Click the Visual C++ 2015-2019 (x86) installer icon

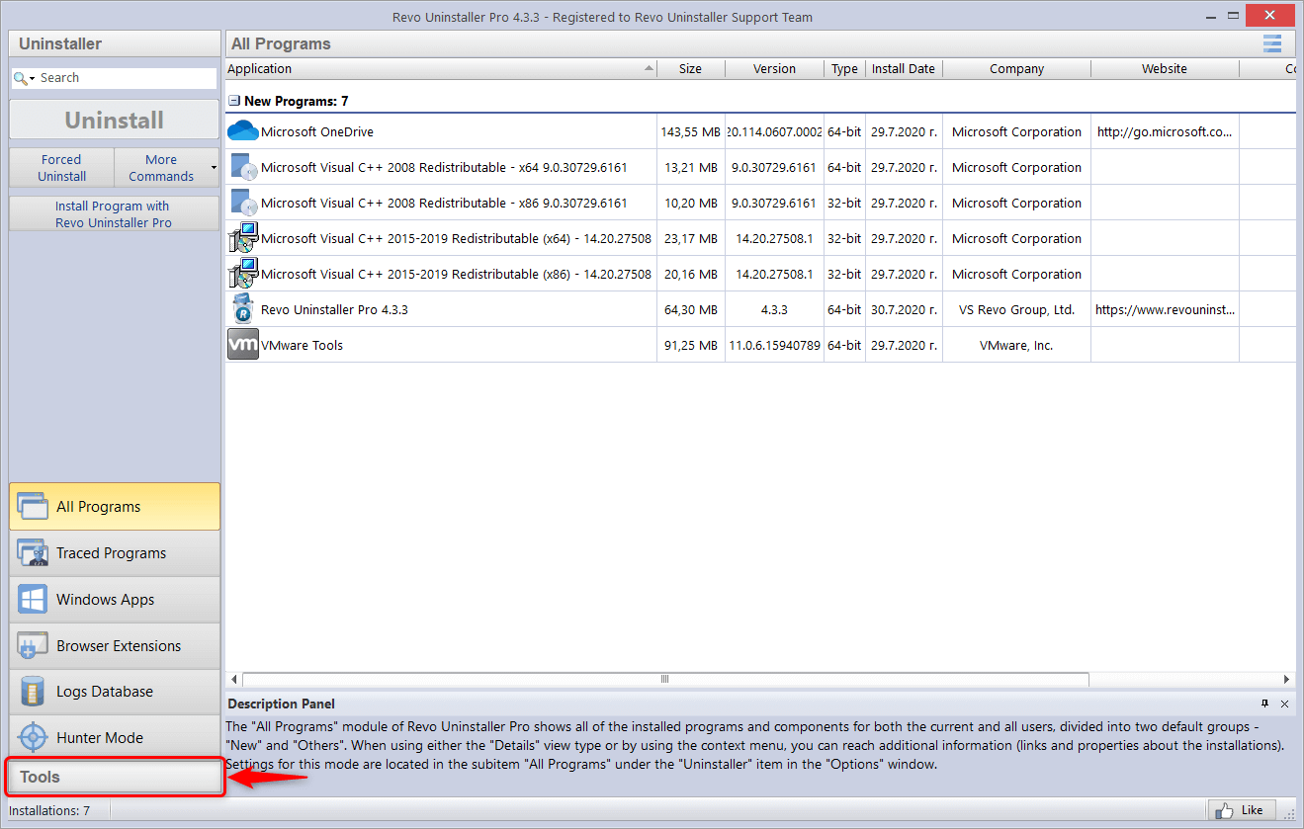pos(242,274)
